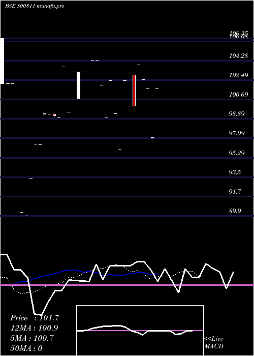
Task: Click the BSE 800311 munafa.pro title text
Action: pyautogui.click(x=35, y=6)
